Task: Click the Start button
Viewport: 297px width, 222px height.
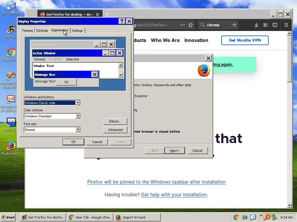Action: pos(8,217)
